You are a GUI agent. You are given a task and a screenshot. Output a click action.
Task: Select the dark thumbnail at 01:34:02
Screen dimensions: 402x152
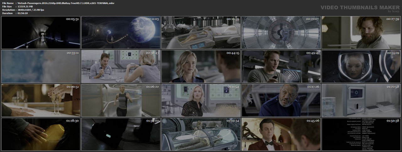coord(121,134)
